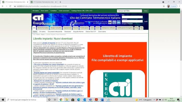Viewport: 182px width, 102px height.
Task: Show hidden system tray icons chevron
Action: pyautogui.click(x=154, y=100)
